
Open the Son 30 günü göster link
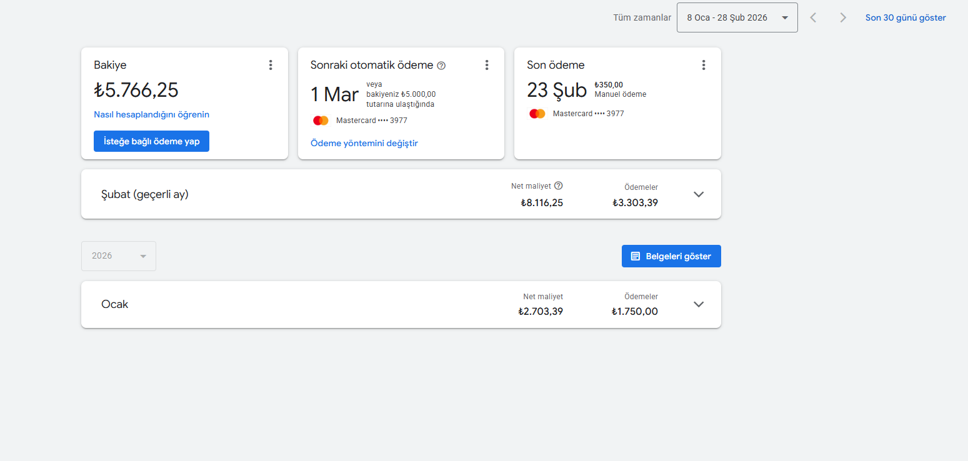click(905, 17)
